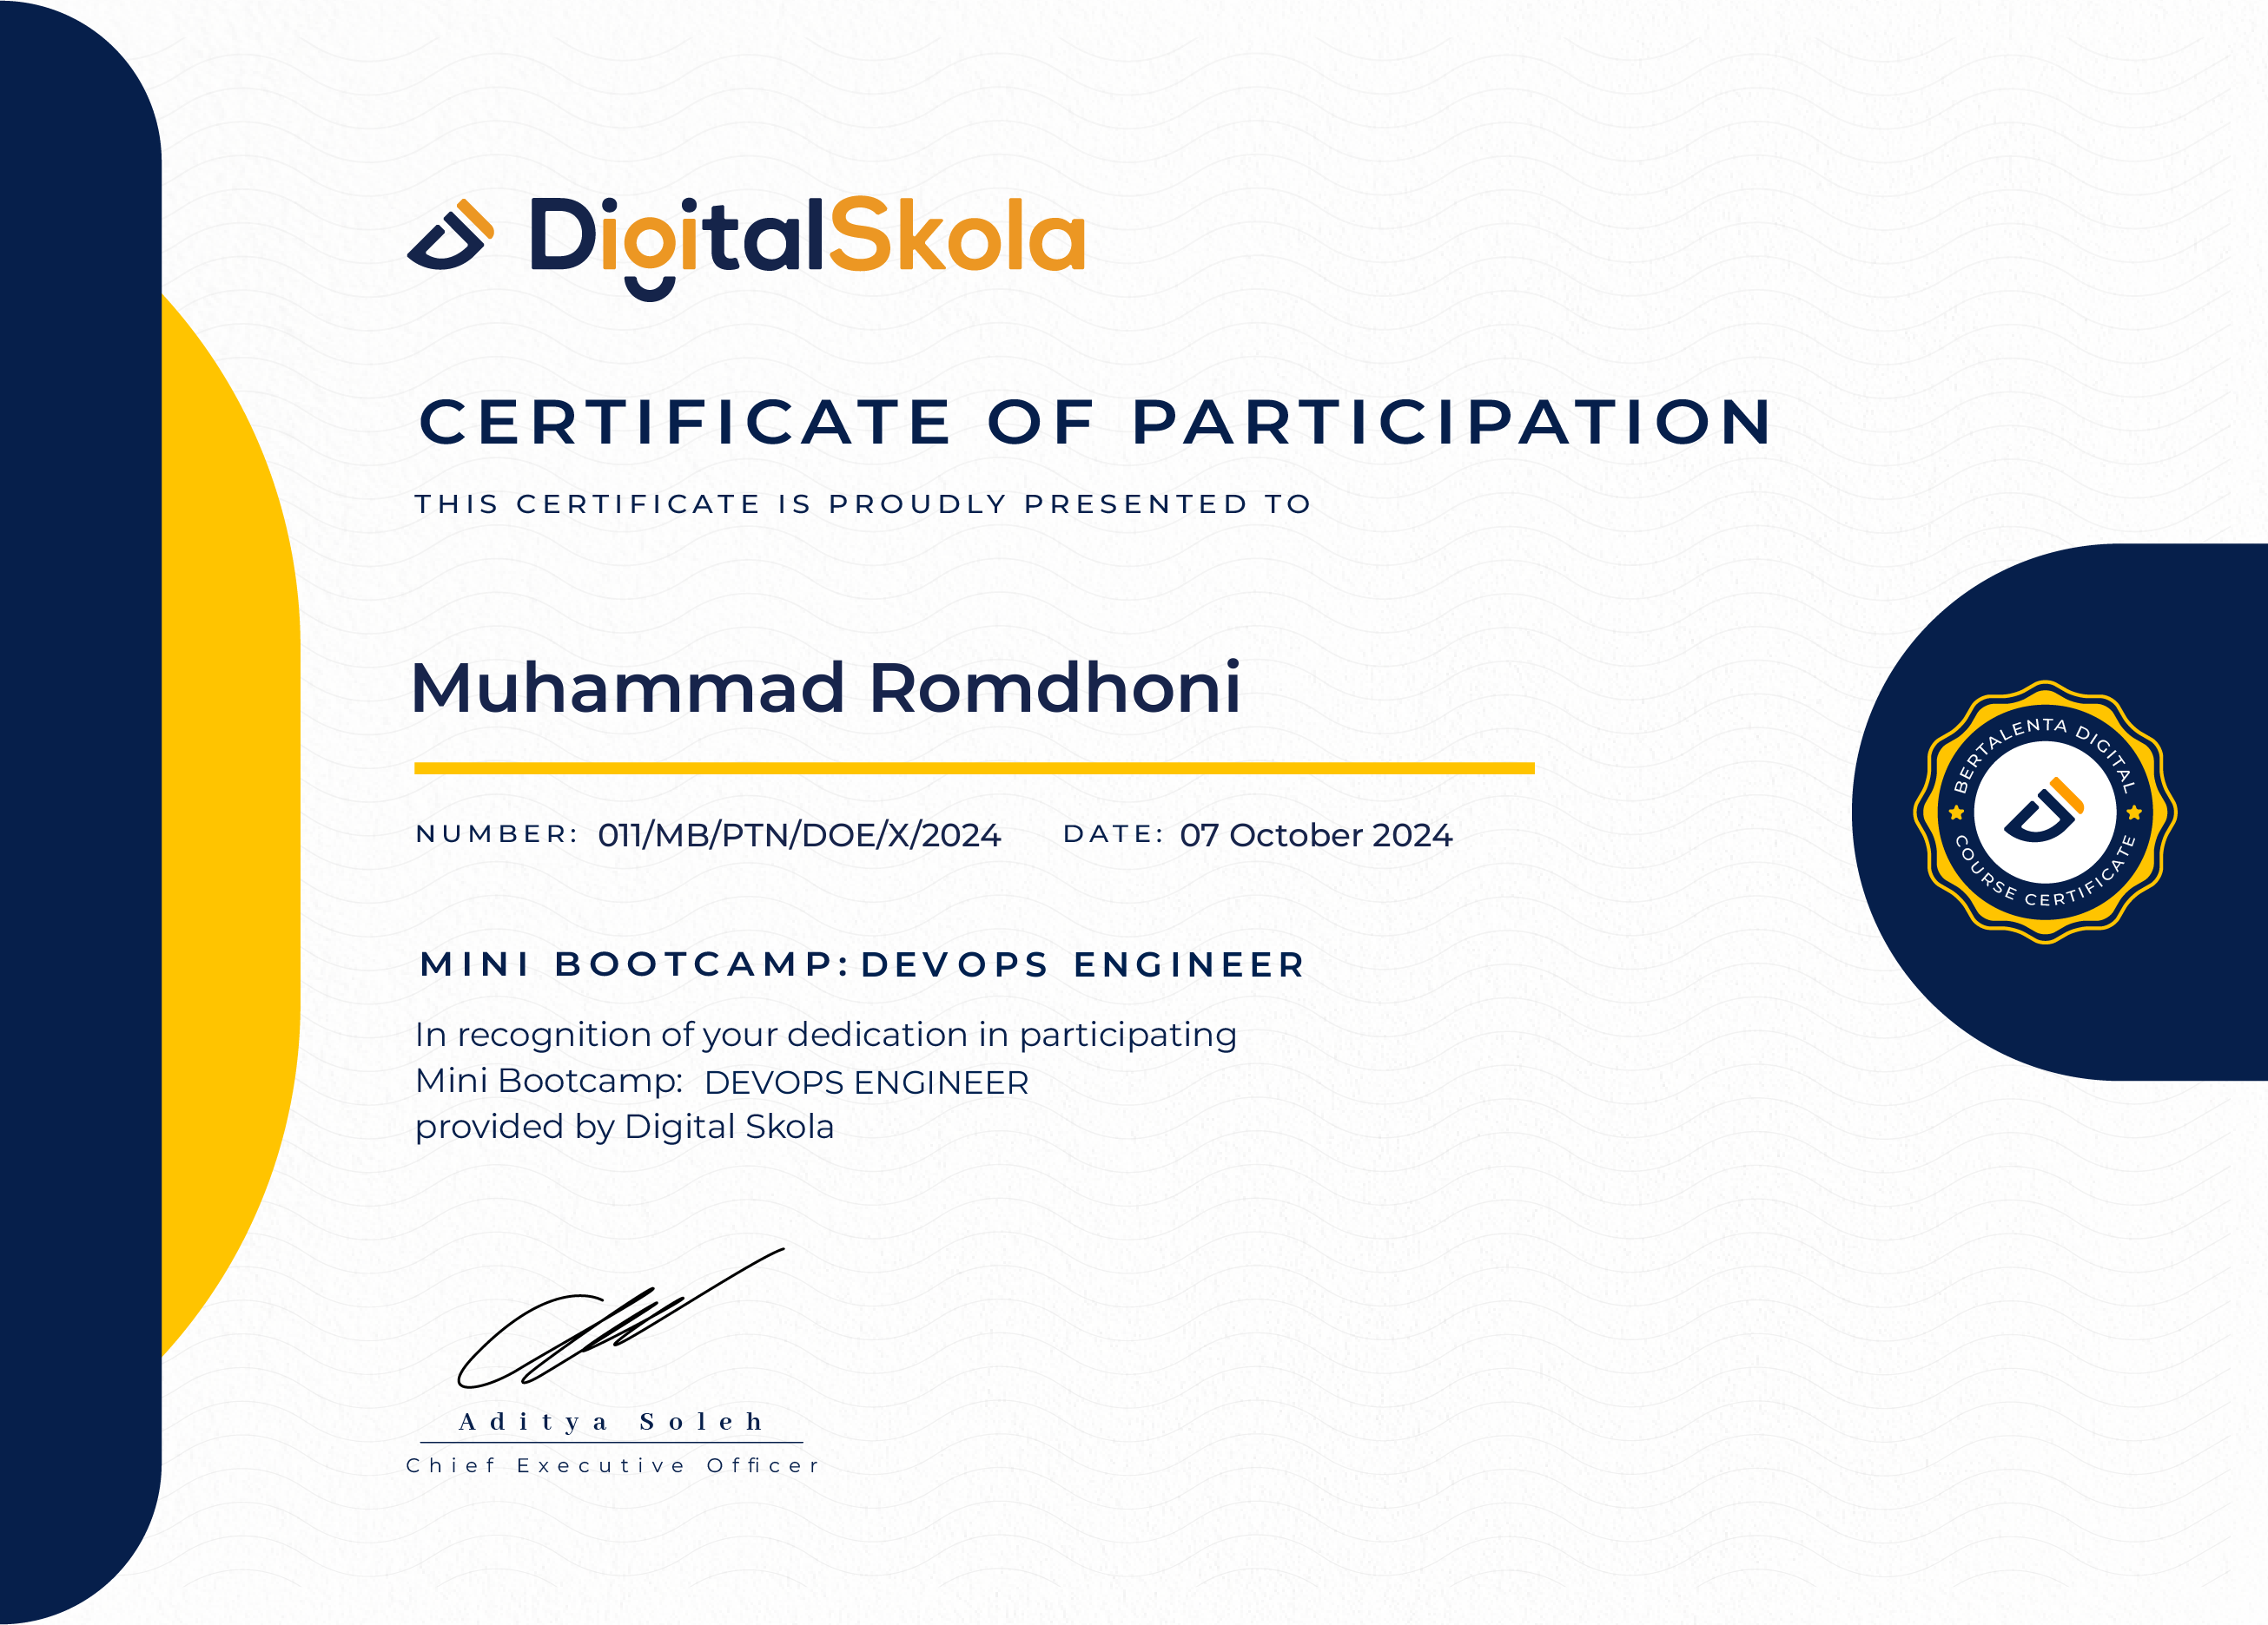Click the Chief Executive Officer label
This screenshot has height=1625, width=2268.
coord(611,1465)
